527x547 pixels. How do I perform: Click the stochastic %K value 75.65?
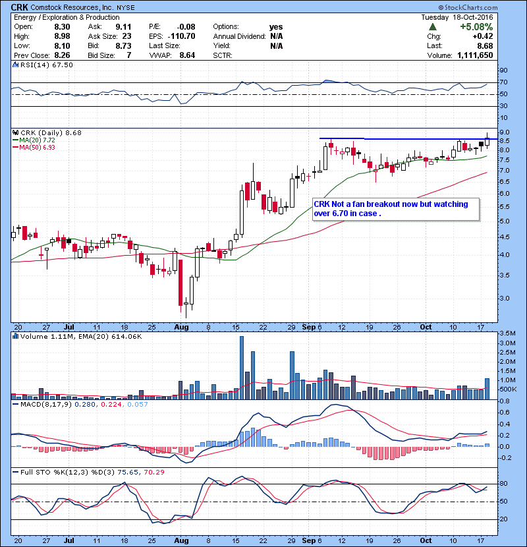pyautogui.click(x=128, y=472)
